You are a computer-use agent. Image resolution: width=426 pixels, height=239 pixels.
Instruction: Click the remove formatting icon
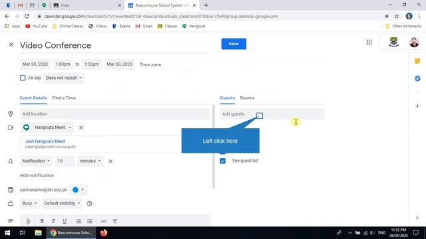[x=115, y=221]
